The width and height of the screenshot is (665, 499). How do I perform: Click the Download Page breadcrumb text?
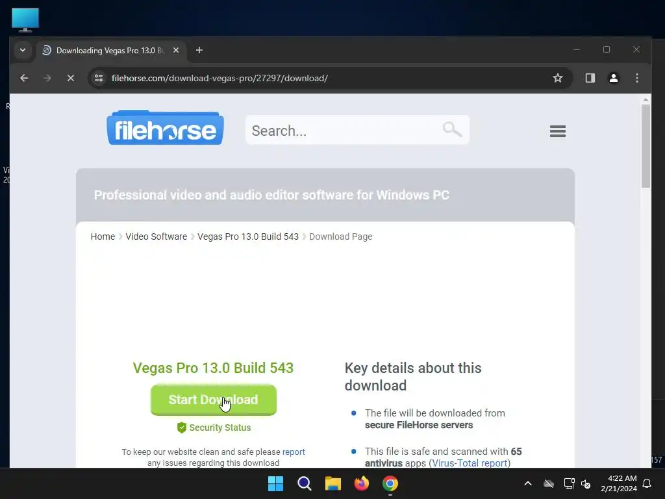pyautogui.click(x=340, y=237)
